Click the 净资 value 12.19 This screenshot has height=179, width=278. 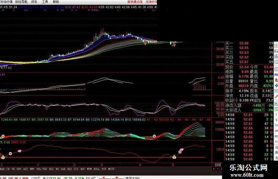pos(244,96)
